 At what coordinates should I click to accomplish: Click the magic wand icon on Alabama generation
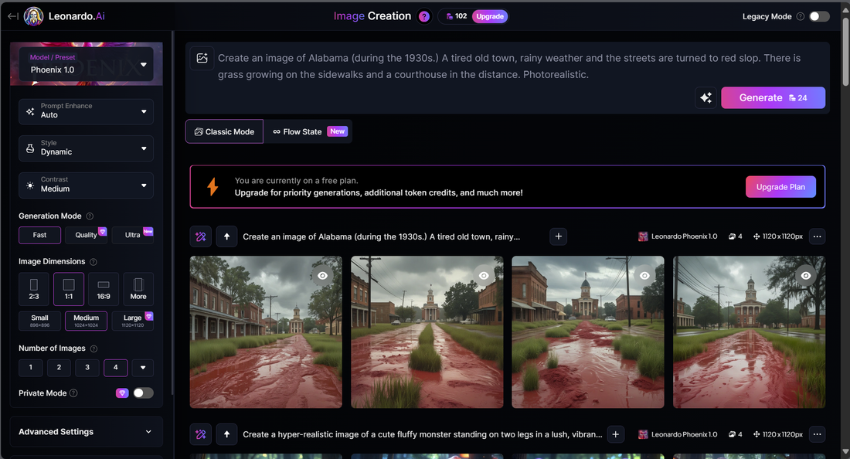[201, 236]
